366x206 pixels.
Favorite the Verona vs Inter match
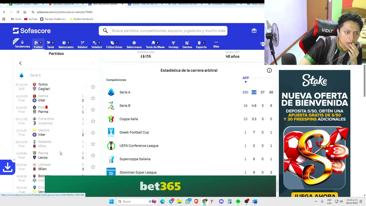coord(93,132)
